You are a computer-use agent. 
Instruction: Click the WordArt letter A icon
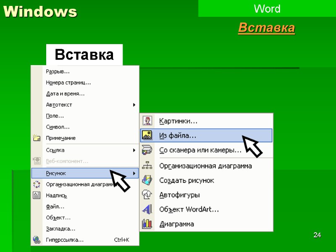(147, 209)
